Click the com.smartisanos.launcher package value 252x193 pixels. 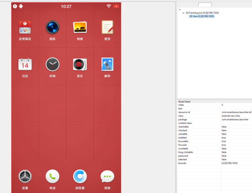pyautogui.click(x=235, y=119)
